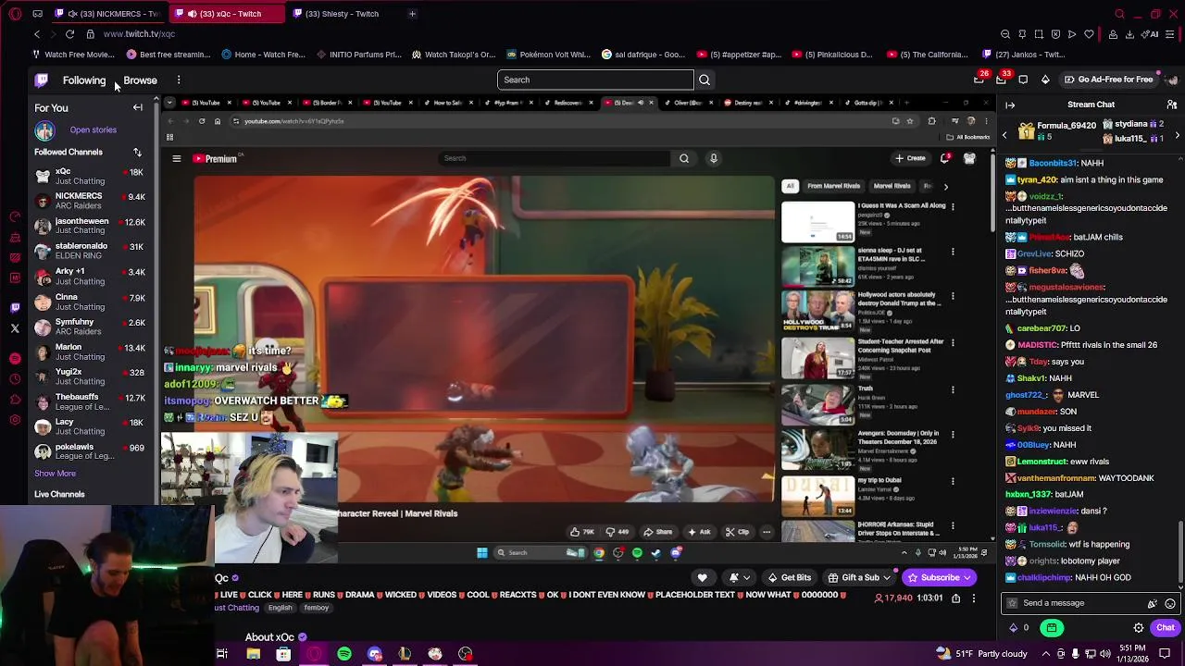Open Pokémon Volt Whi... bookmark
1185x666 pixels.
[x=548, y=55]
